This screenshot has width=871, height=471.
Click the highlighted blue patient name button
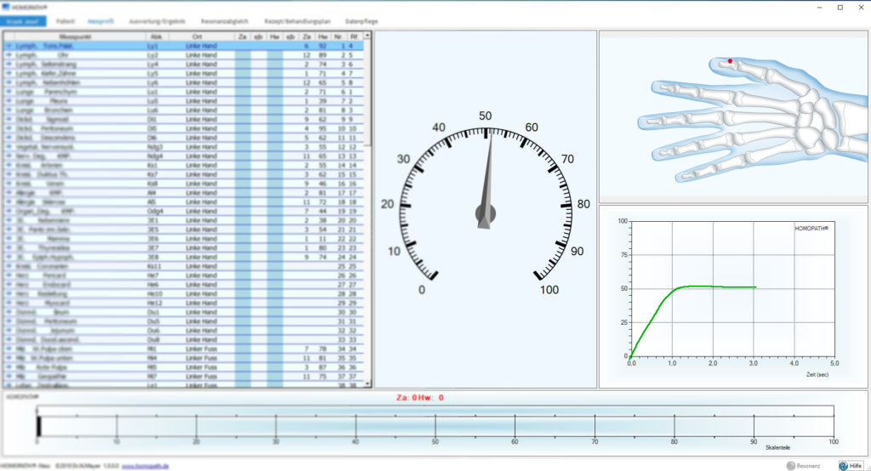pyautogui.click(x=23, y=21)
